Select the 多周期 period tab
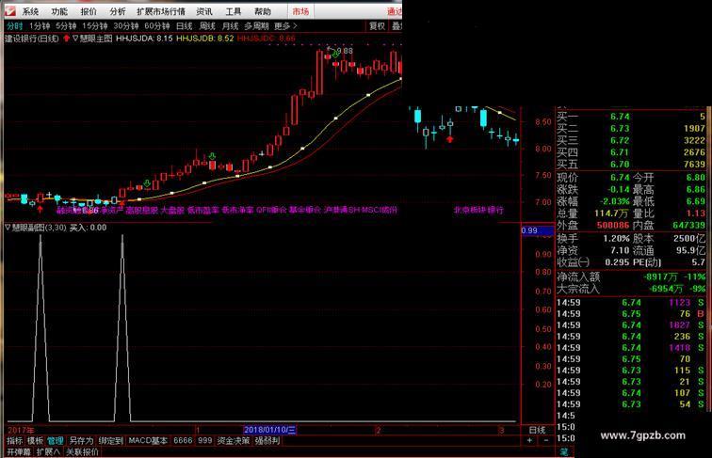This screenshot has height=458, width=712. 256,26
